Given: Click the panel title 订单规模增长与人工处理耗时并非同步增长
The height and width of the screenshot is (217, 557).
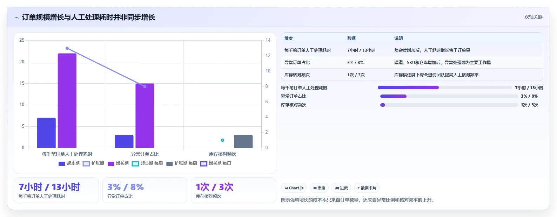Looking at the screenshot, I should click(88, 17).
